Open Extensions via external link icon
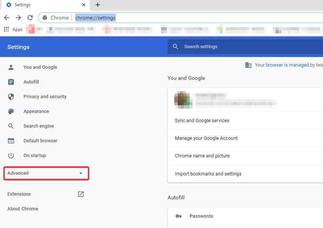 click(80, 194)
